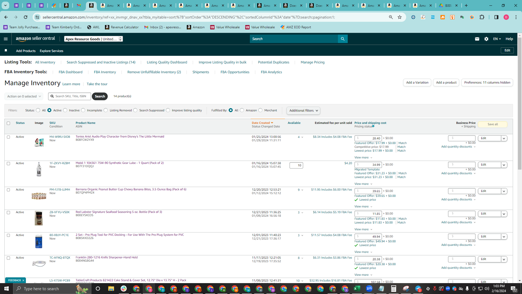Open Preferences: 11 columns hidden
Screen dimensions: 522x294
pyautogui.click(x=487, y=82)
